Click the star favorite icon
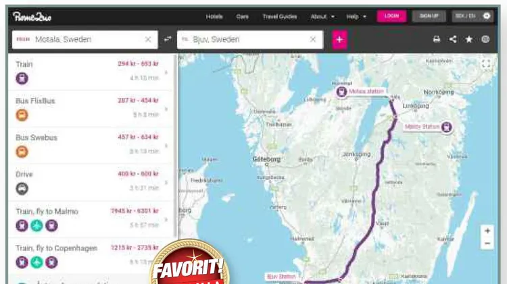507x284 pixels. tap(469, 39)
